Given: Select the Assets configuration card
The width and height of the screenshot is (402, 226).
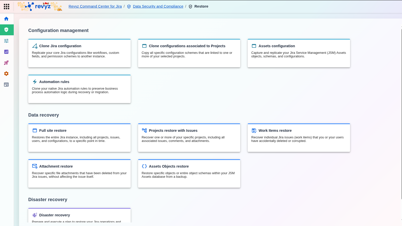Looking at the screenshot, I should tap(299, 53).
